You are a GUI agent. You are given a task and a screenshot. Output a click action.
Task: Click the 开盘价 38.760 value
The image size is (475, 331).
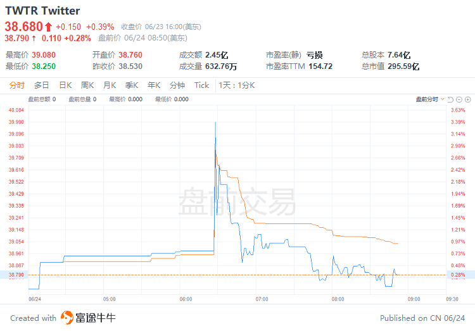pos(130,55)
